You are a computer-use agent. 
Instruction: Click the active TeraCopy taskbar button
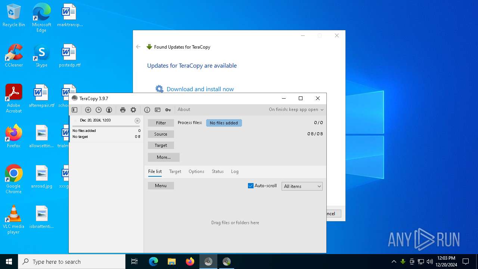[x=208, y=262]
